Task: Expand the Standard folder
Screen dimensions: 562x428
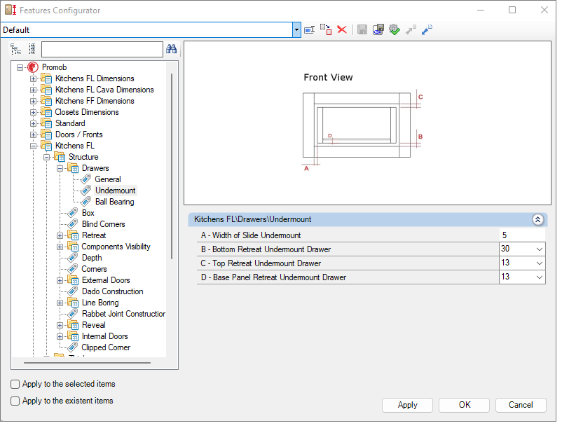Action: pos(34,124)
